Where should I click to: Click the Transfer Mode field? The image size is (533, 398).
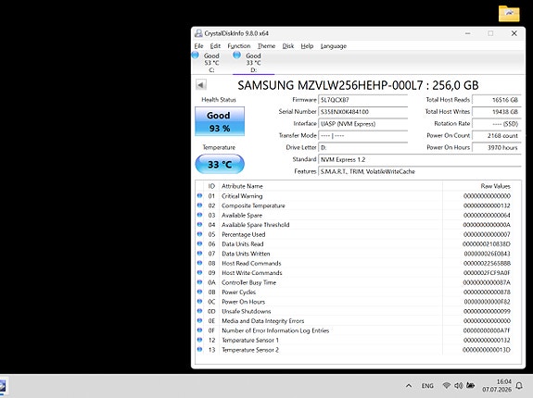363,135
